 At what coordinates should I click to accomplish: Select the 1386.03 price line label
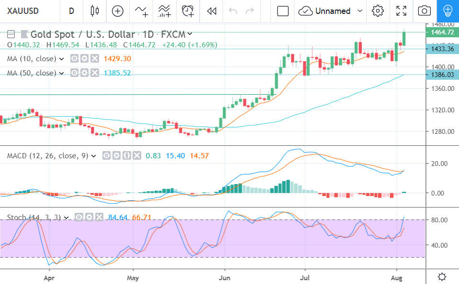coord(442,75)
